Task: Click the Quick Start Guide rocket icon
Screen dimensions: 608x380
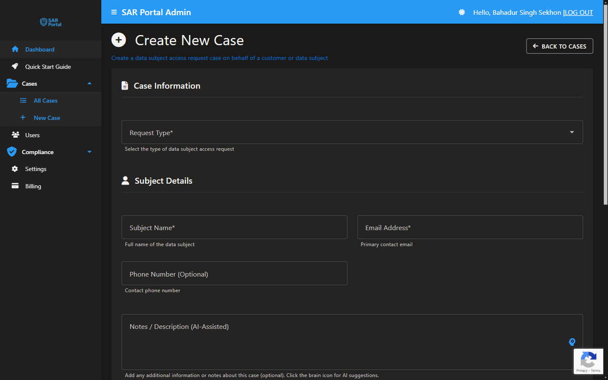Action: pos(15,66)
